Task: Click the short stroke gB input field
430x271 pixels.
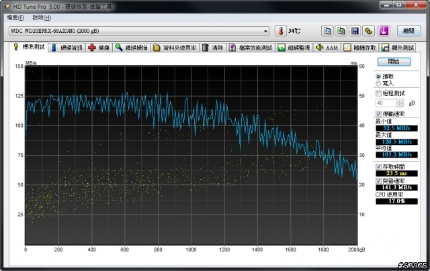Action: point(386,103)
